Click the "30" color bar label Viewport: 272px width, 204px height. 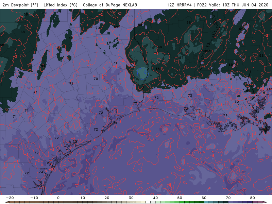point(131,198)
